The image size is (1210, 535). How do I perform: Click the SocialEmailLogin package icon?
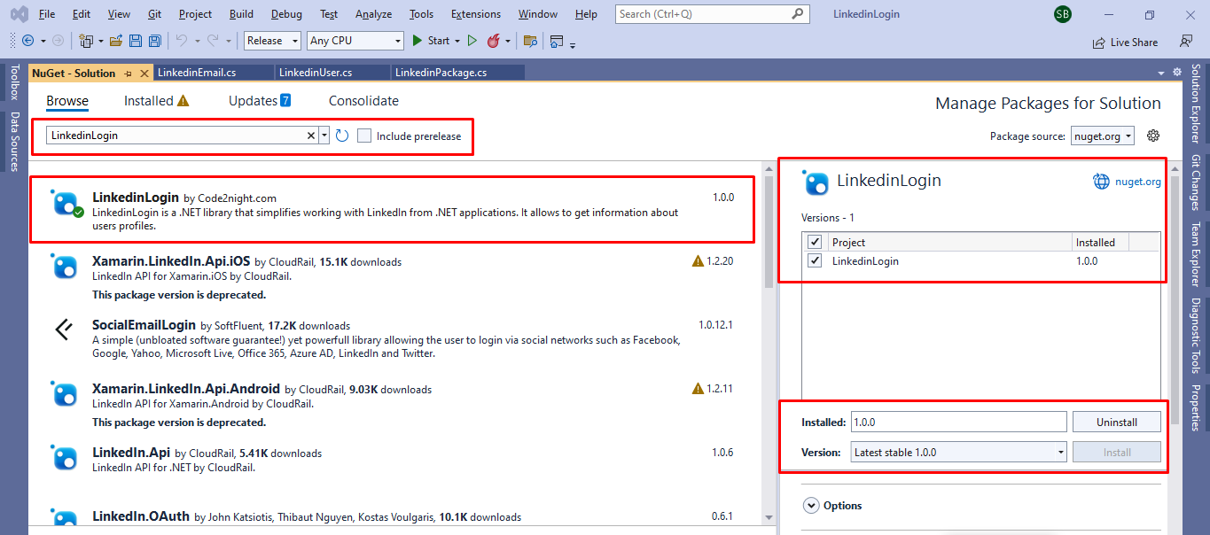[x=65, y=330]
